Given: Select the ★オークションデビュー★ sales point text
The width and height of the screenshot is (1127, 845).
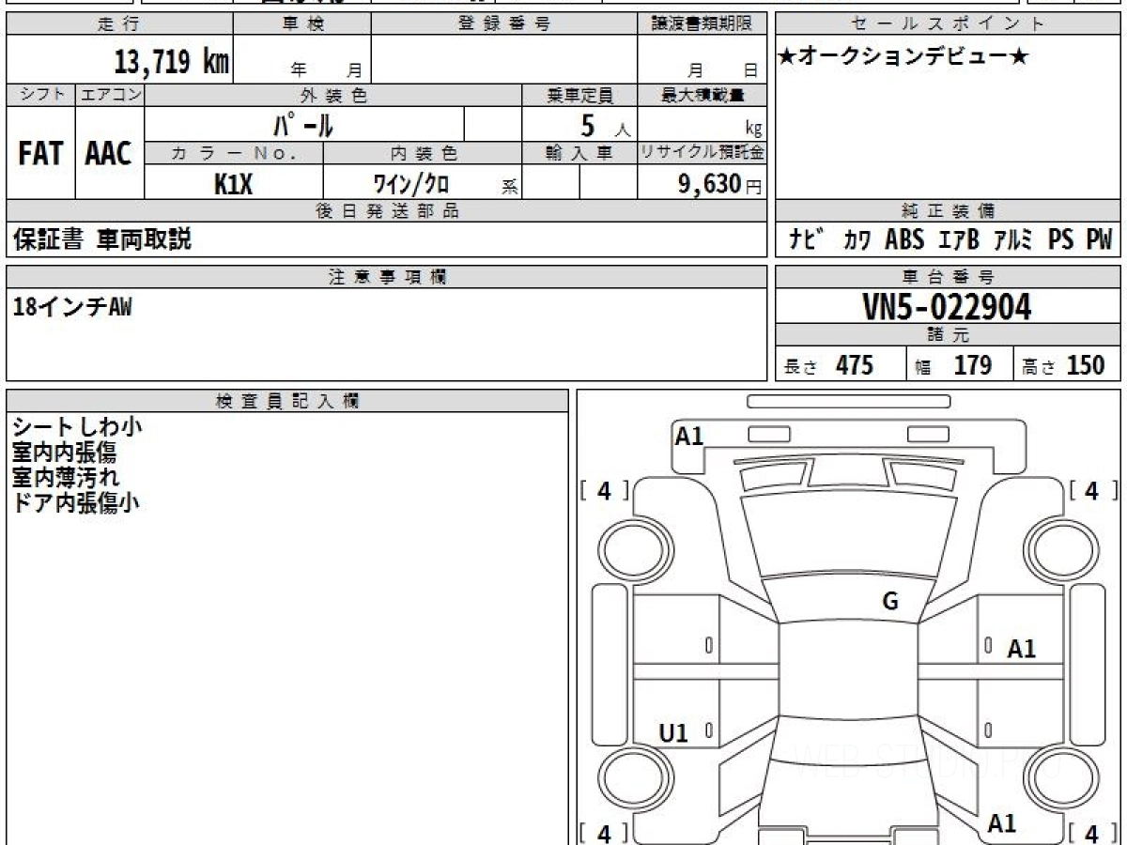Looking at the screenshot, I should point(904,57).
